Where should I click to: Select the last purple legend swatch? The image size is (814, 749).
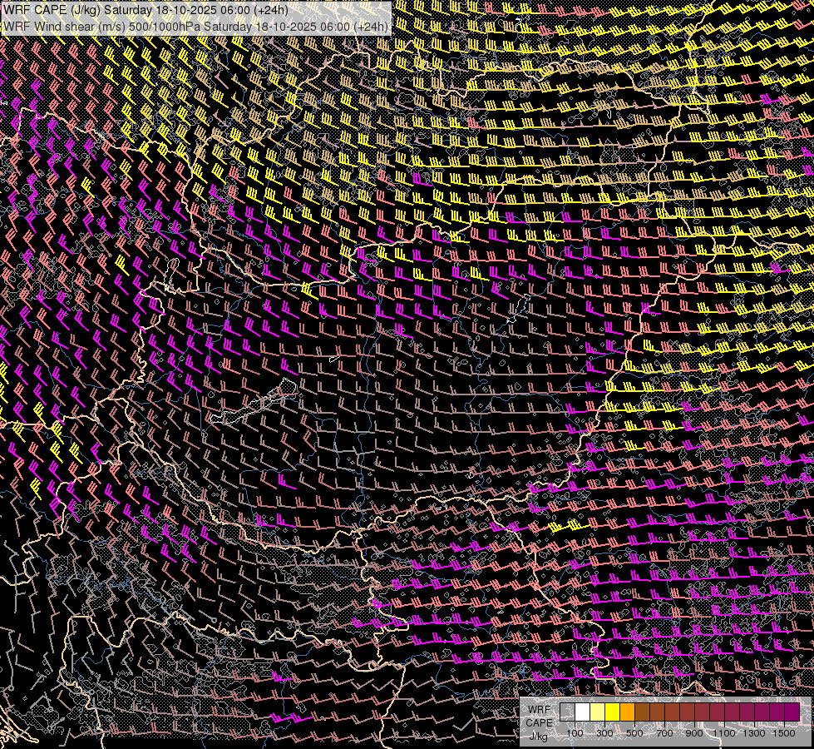point(792,712)
